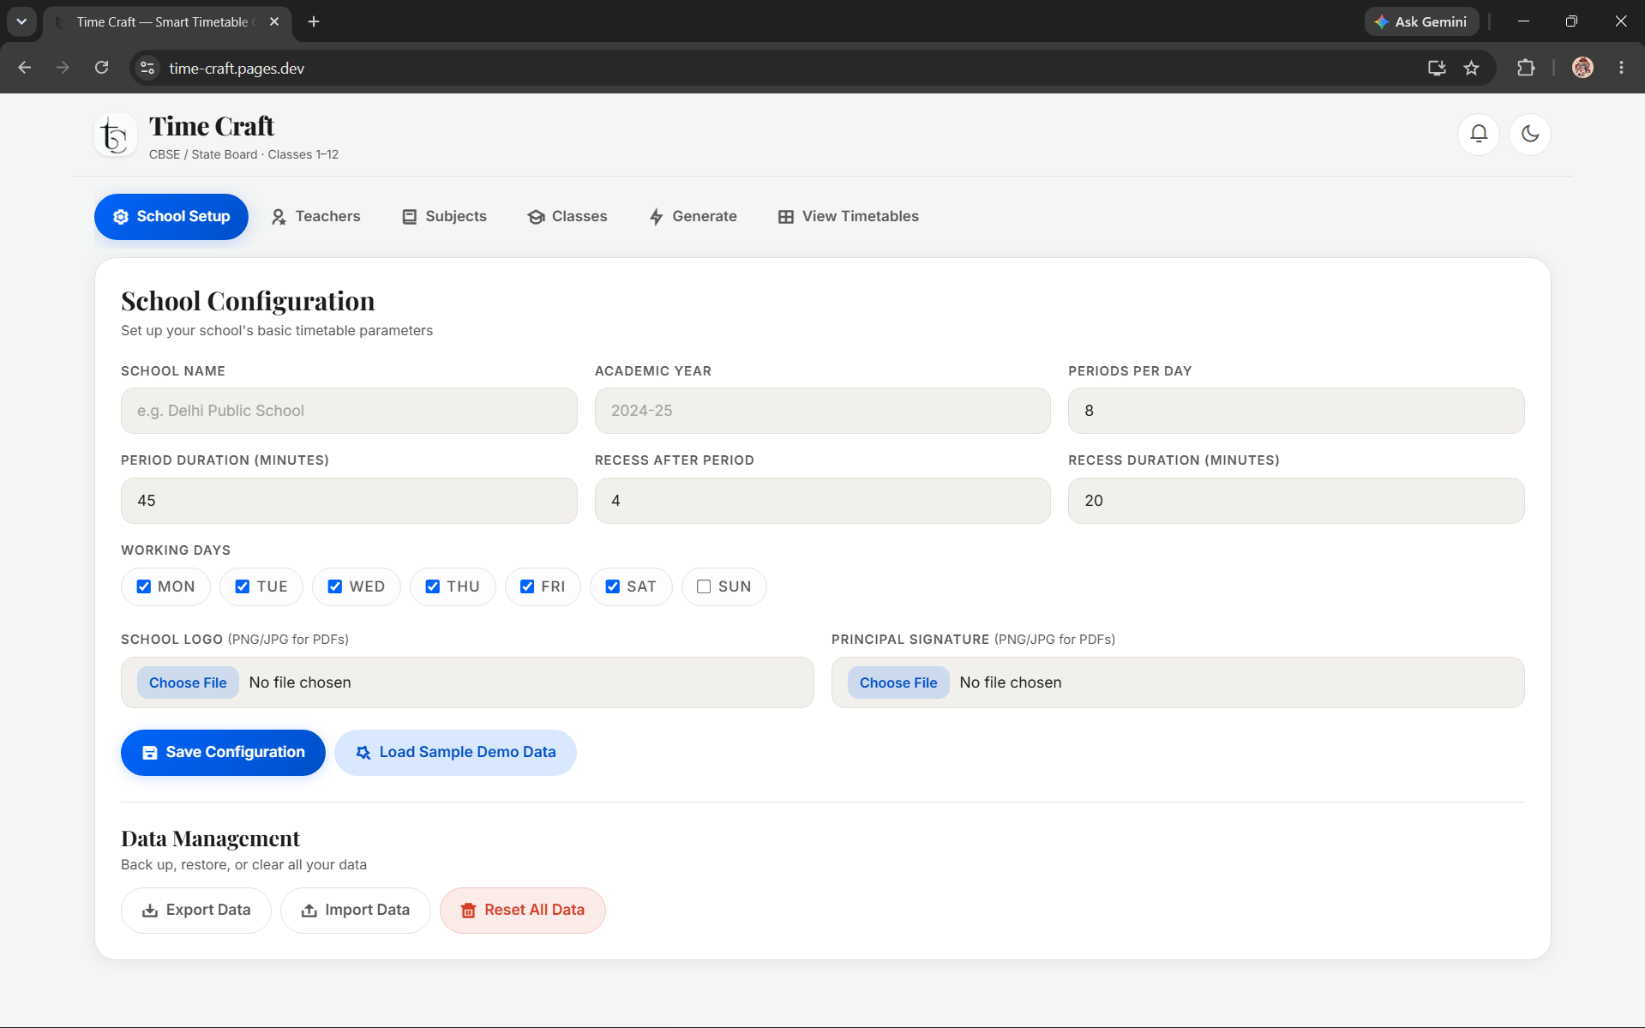Go to the Generate tab

click(x=693, y=216)
